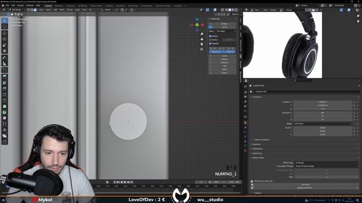Select the Edge Slide tool

coord(5,124)
